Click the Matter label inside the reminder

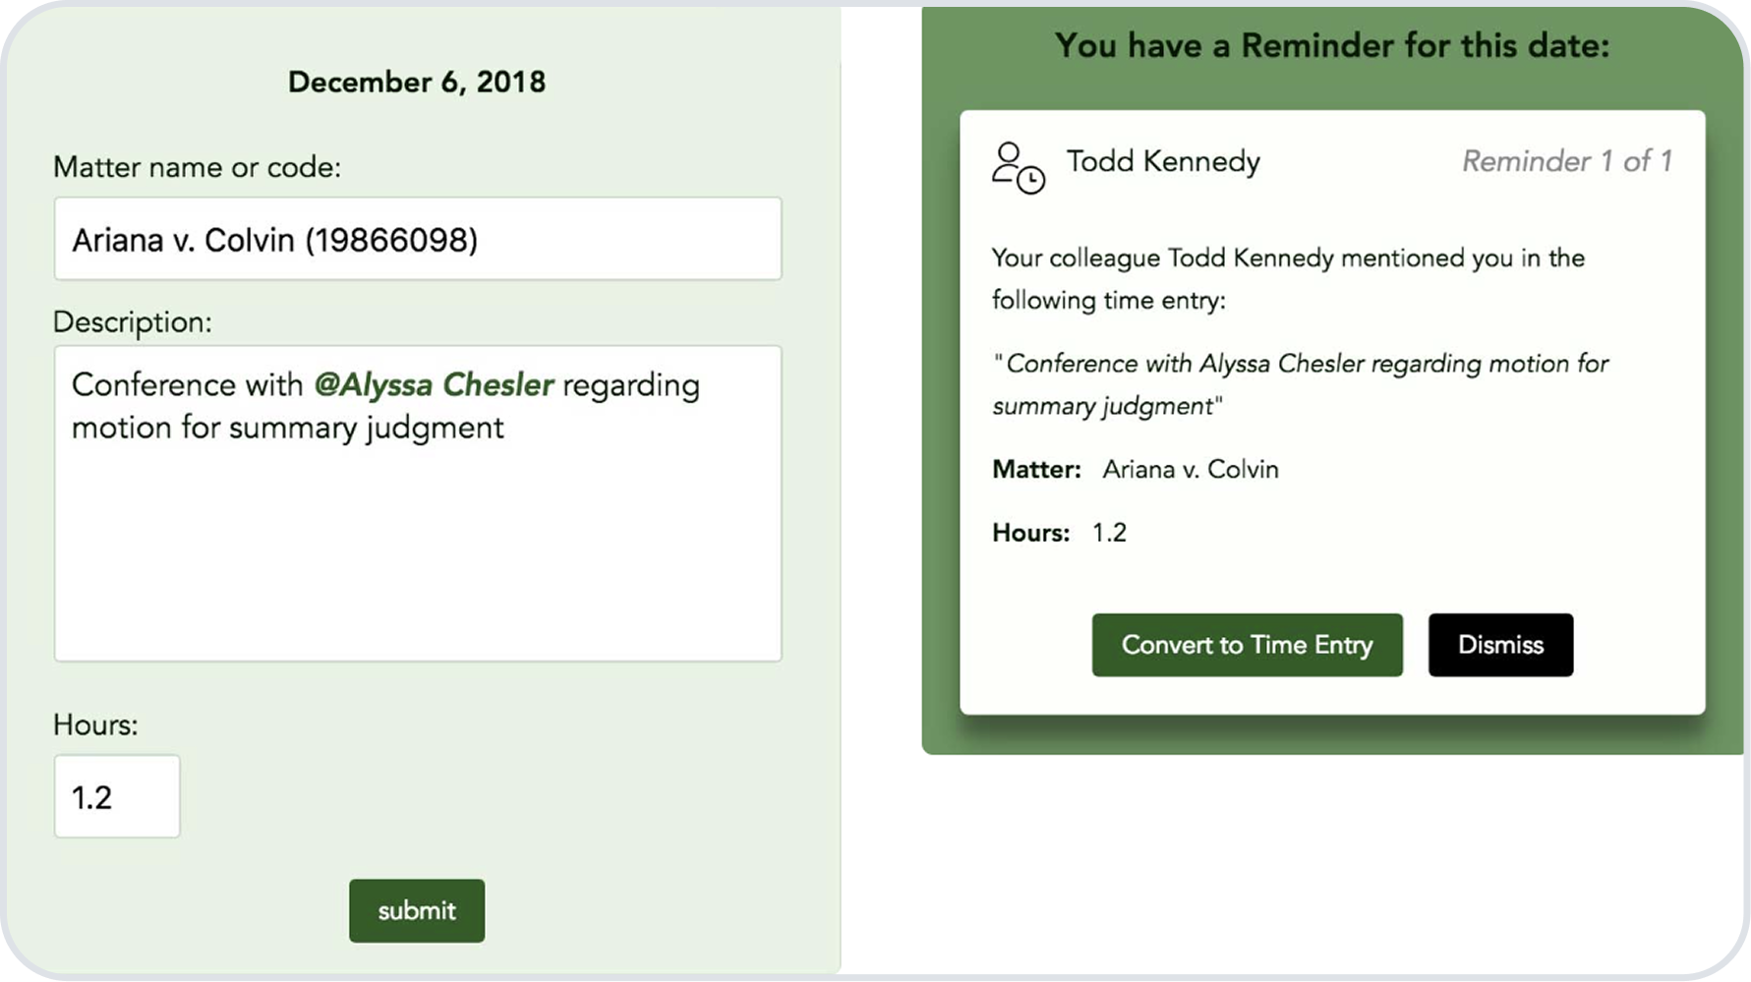(x=1034, y=469)
